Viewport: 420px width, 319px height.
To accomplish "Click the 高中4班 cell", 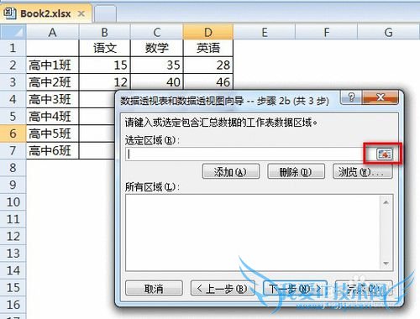I will [53, 117].
